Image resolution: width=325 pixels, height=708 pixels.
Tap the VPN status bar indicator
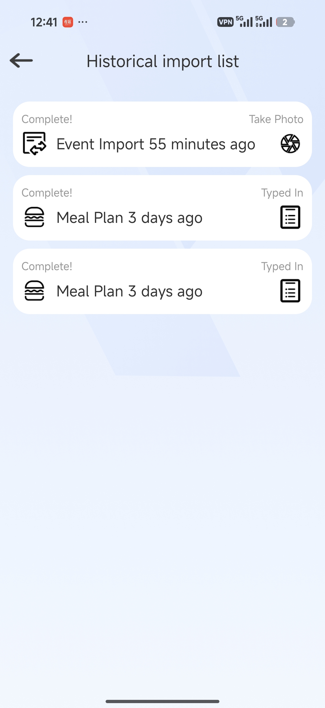point(225,22)
